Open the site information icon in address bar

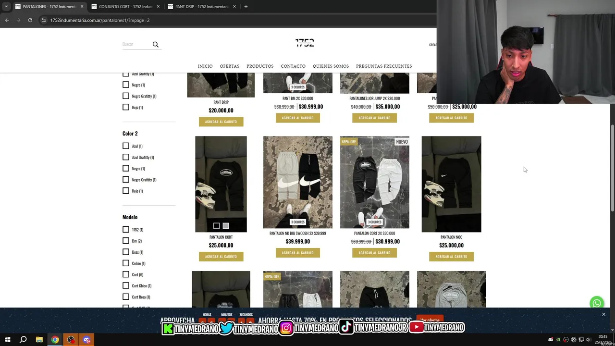[x=44, y=20]
